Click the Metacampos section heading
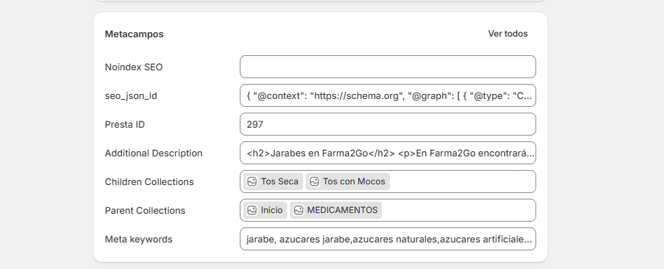This screenshot has height=269, width=664. (134, 34)
